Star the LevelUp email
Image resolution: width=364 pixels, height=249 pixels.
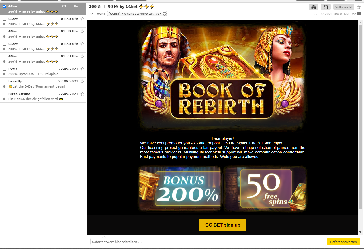click(x=82, y=81)
